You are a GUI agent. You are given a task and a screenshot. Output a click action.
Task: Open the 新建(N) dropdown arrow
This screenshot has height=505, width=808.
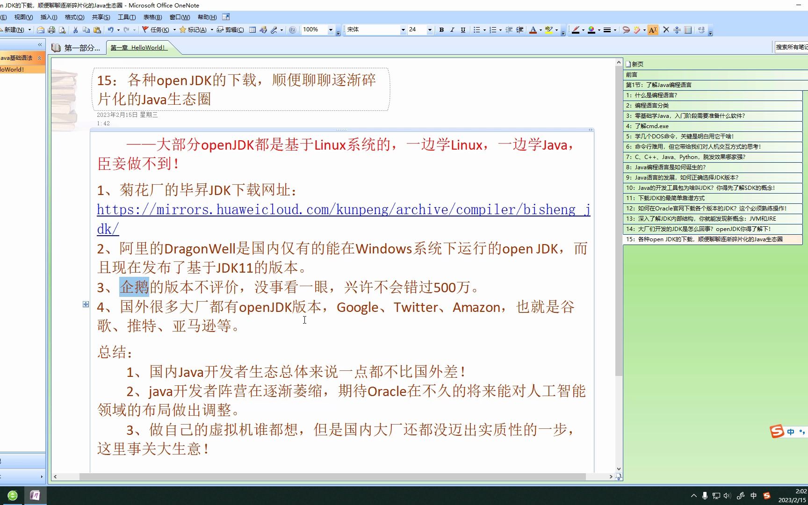tap(30, 30)
